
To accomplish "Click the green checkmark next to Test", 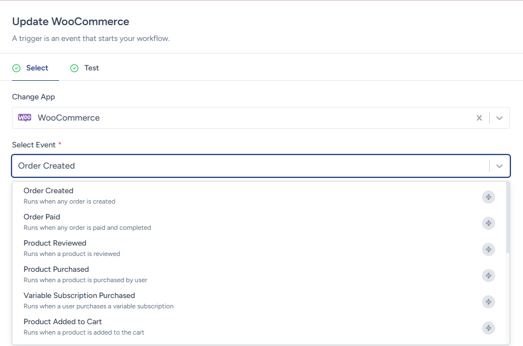I will click(x=74, y=68).
